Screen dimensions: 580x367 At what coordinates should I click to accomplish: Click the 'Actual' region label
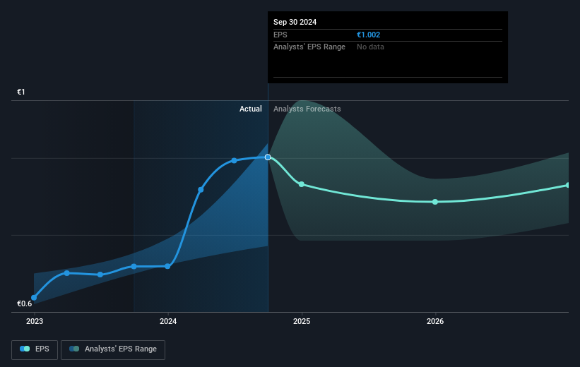(250, 109)
